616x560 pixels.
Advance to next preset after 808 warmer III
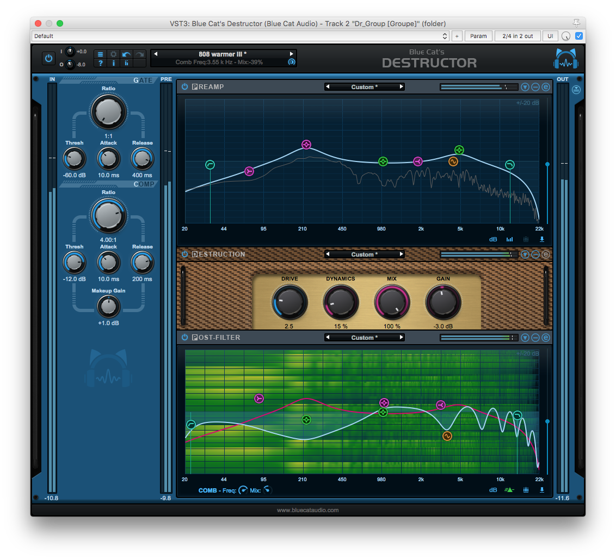pos(292,54)
